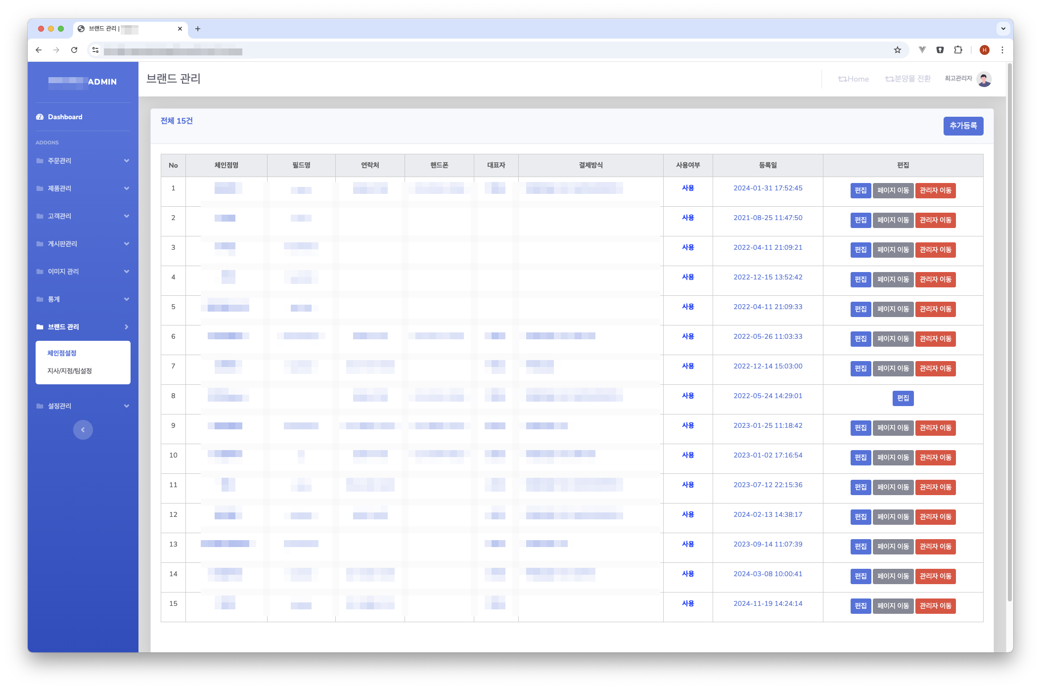The width and height of the screenshot is (1041, 689).
Task: Click 분양몰 전환 link in header
Action: click(907, 79)
